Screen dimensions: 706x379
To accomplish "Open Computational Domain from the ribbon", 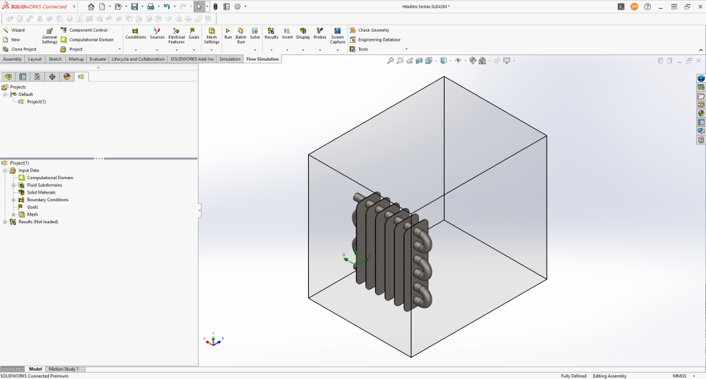I will 88,39.
